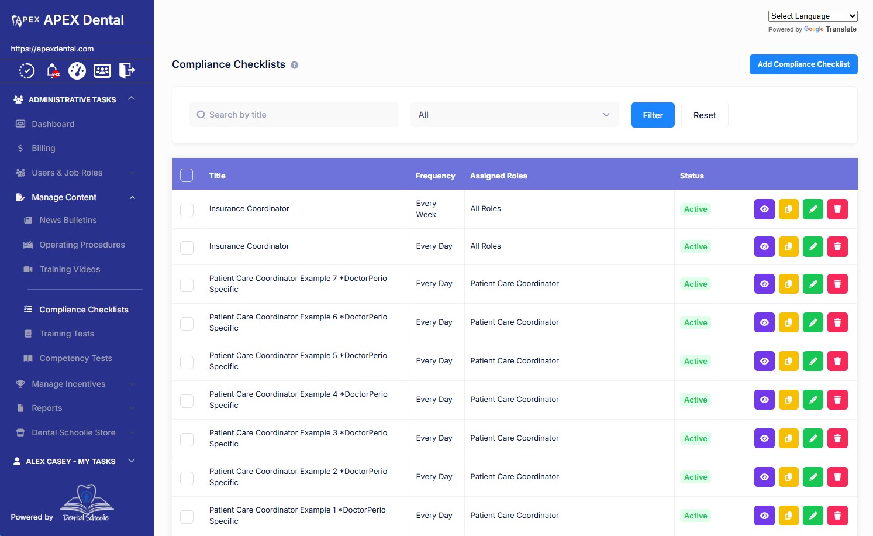The image size is (873, 536).
Task: Open the All filter dropdown
Action: click(x=515, y=115)
